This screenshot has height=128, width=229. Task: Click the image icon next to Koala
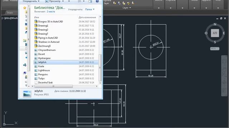36,66
